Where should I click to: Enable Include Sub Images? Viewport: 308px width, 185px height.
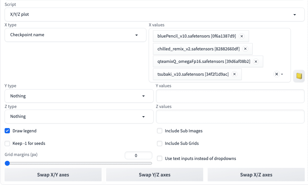[160, 131]
